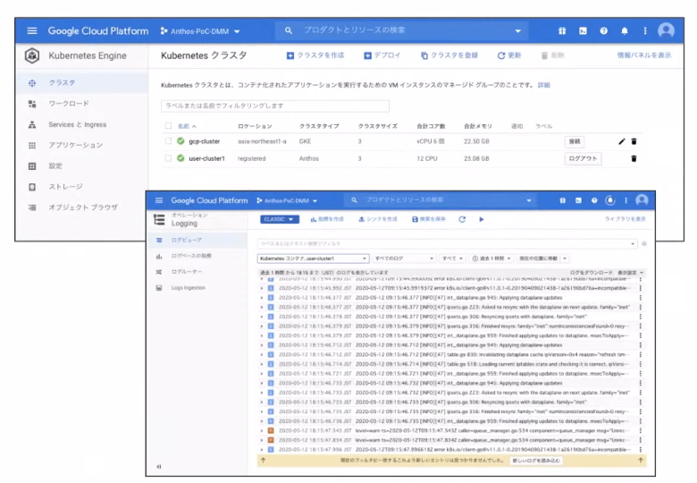Click the search magnifier in the Kubernetes window
This screenshot has width=697, height=483.
click(x=289, y=30)
